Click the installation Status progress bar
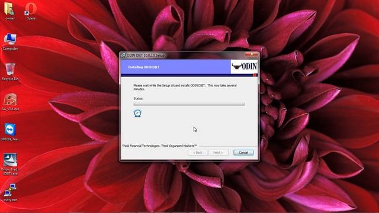 pyautogui.click(x=189, y=104)
